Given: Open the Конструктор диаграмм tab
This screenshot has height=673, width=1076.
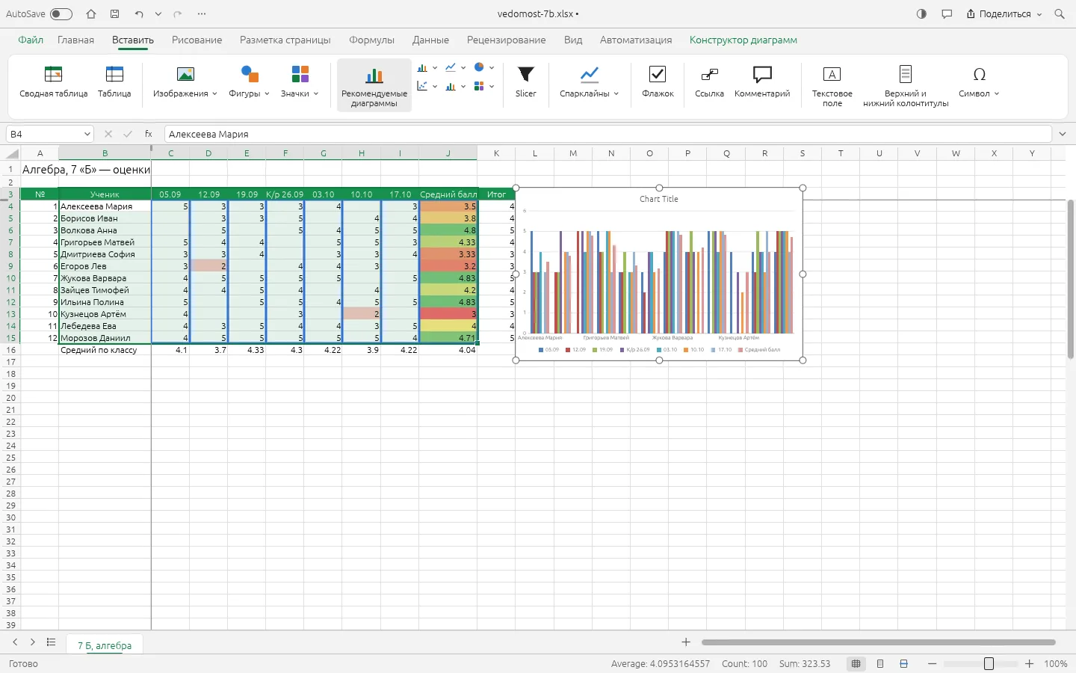Looking at the screenshot, I should pos(743,40).
